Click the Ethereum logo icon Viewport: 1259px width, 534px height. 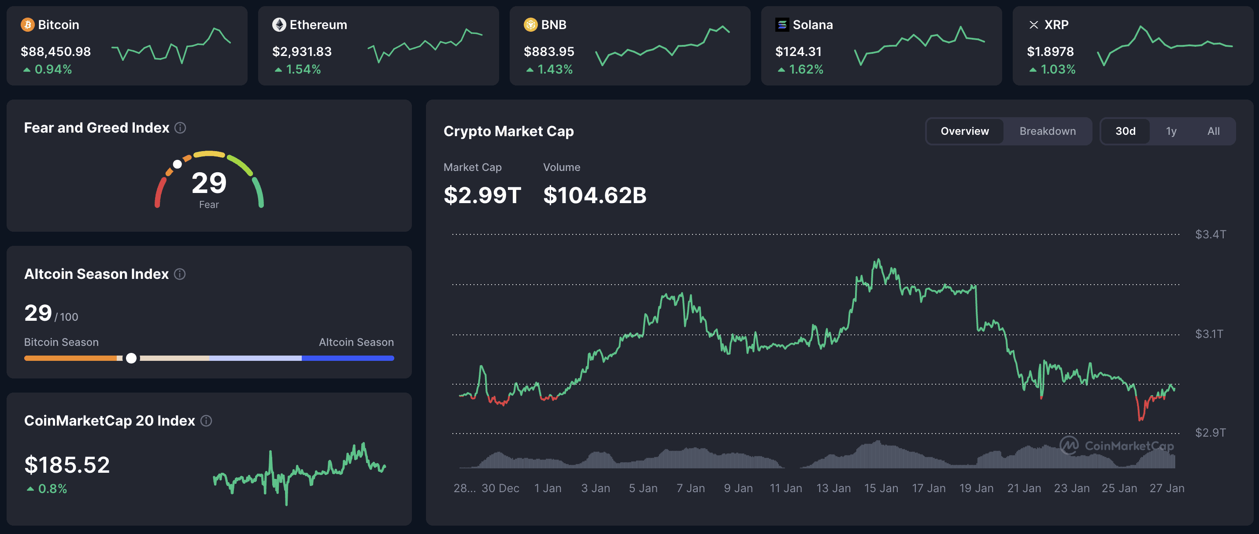pos(279,24)
